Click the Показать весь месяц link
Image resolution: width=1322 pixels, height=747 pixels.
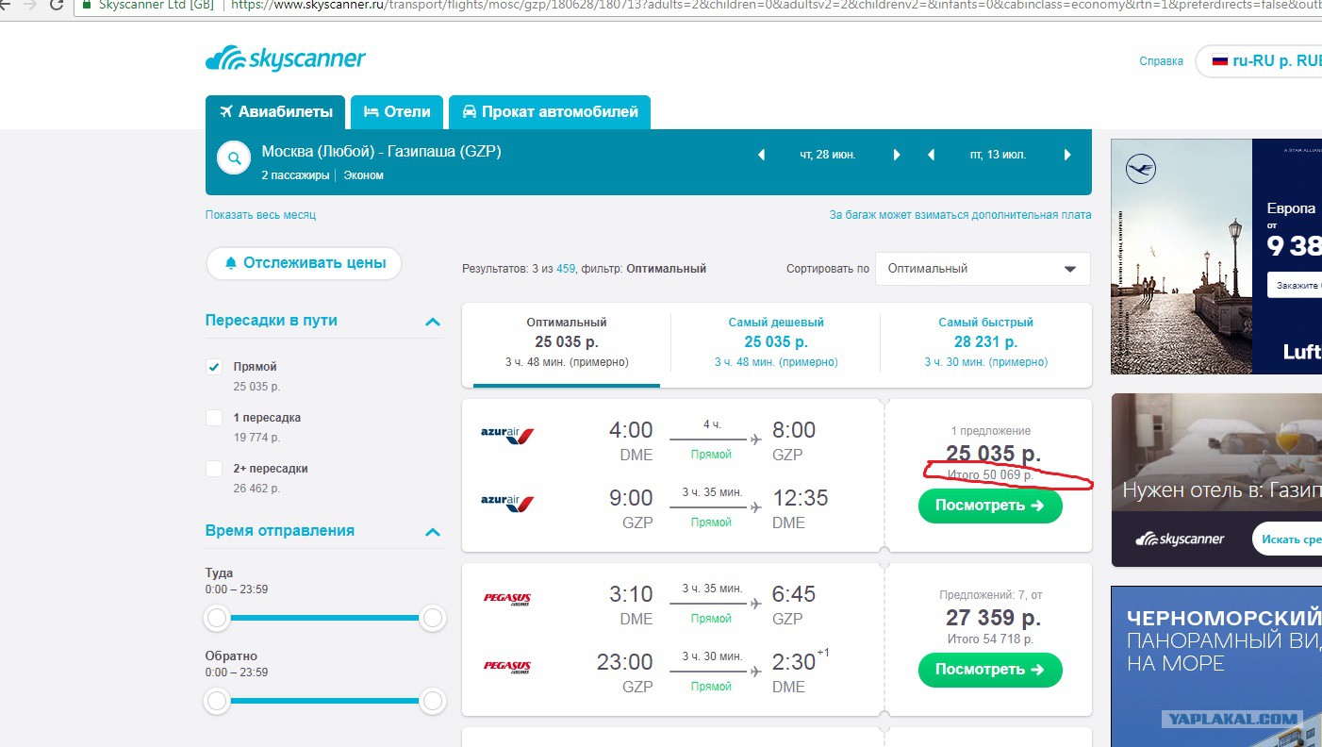(x=260, y=215)
